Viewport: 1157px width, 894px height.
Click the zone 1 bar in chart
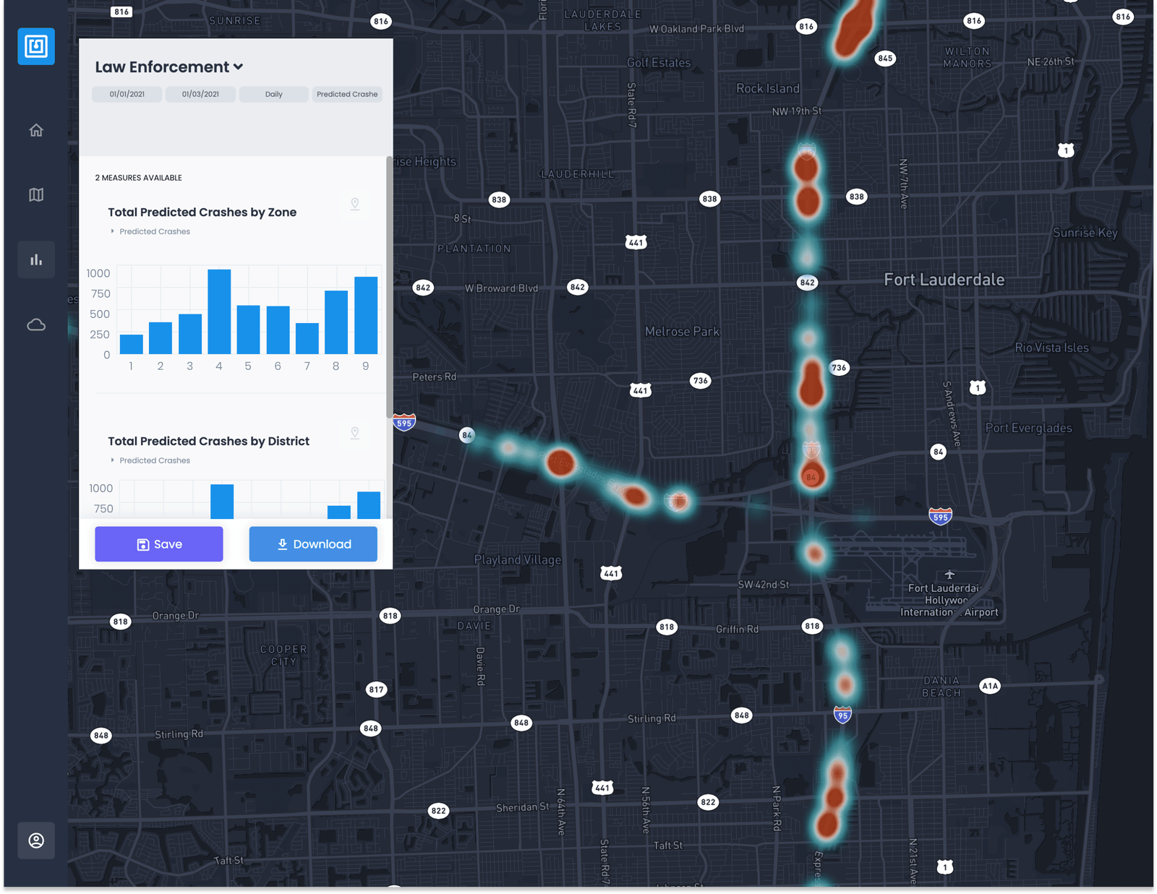pyautogui.click(x=131, y=344)
